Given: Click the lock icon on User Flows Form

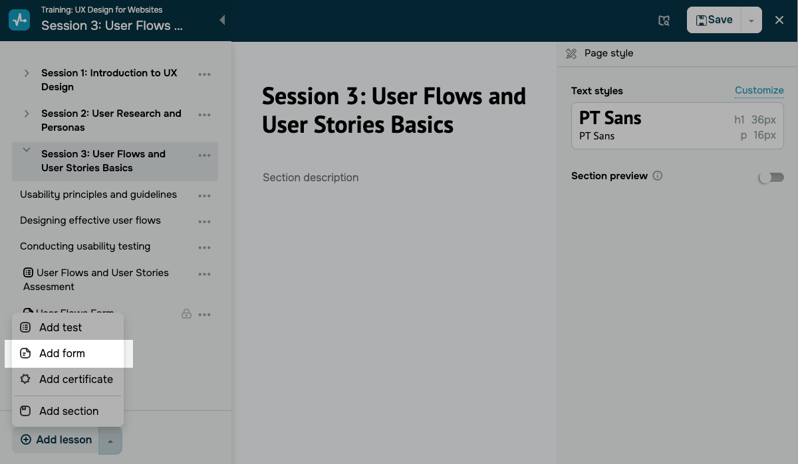Looking at the screenshot, I should pos(187,314).
